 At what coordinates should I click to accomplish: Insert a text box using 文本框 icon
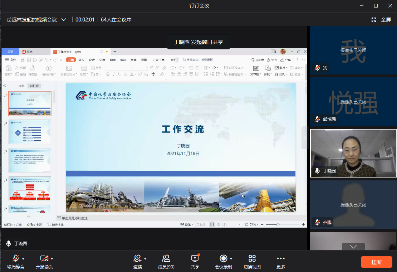coord(256,68)
